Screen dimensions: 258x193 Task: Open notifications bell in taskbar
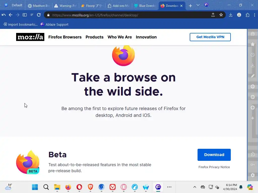pyautogui.click(x=241, y=187)
